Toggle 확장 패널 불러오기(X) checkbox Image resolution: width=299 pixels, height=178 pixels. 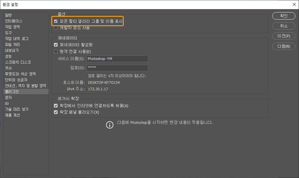(x=56, y=112)
